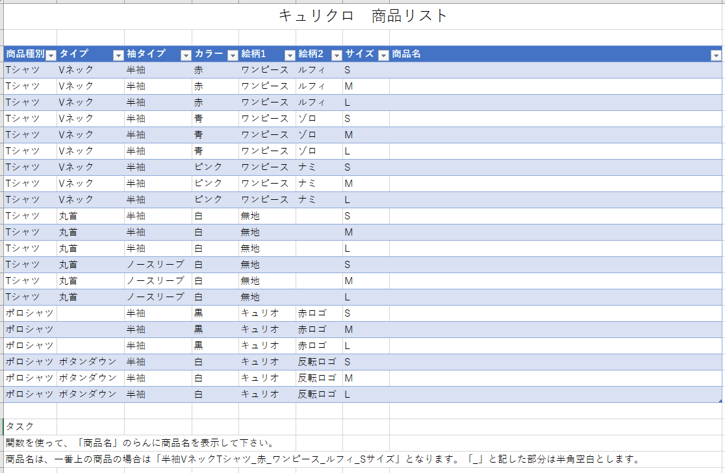Click Tシャツ in the ピンク ナミ L row
This screenshot has height=473, width=725.
(23, 200)
